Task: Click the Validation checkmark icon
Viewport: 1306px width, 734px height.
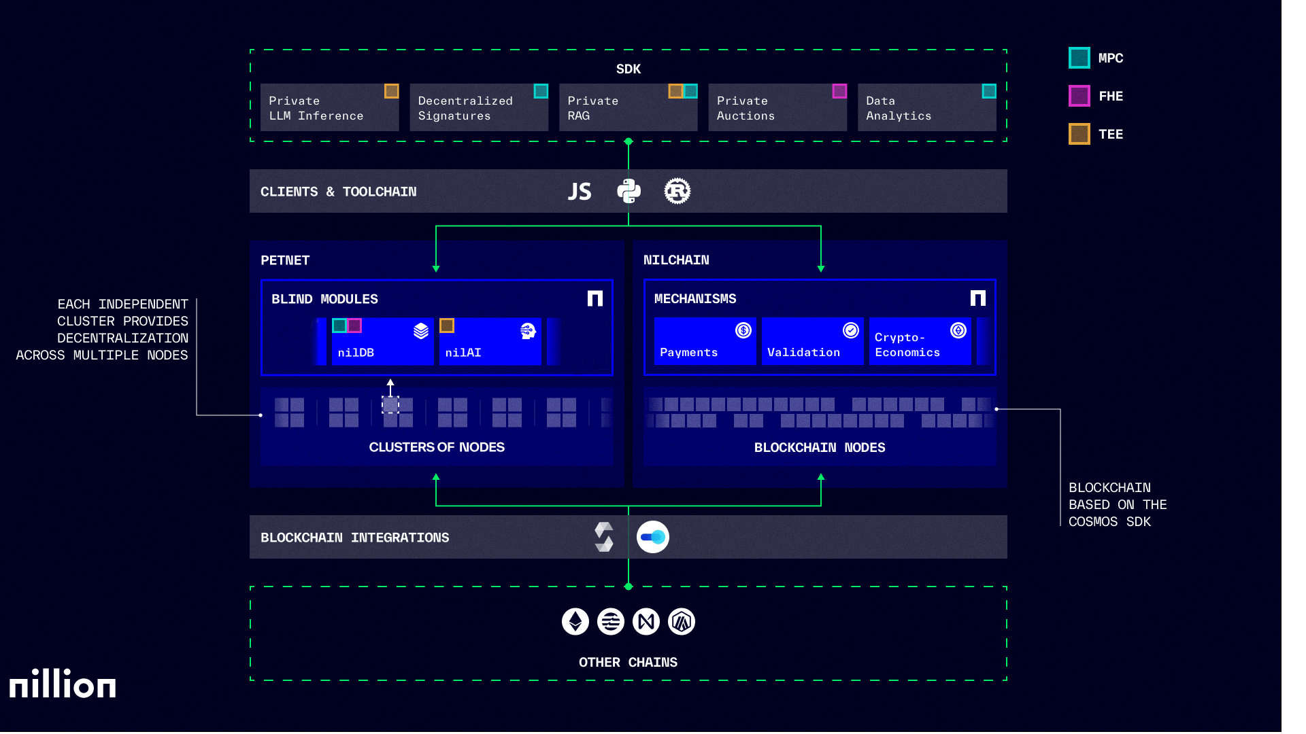Action: [851, 330]
